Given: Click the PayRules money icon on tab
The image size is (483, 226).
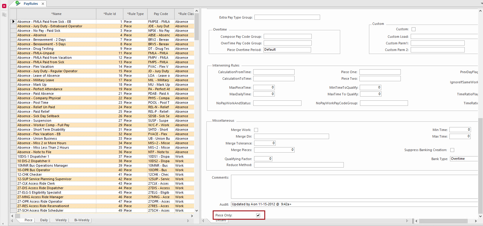Looking at the screenshot, I should [x=18, y=3].
